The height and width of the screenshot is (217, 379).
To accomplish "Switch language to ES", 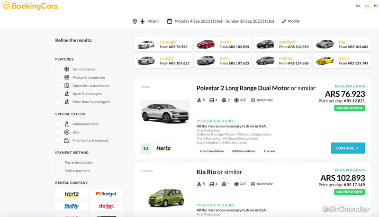I will tap(358, 6).
